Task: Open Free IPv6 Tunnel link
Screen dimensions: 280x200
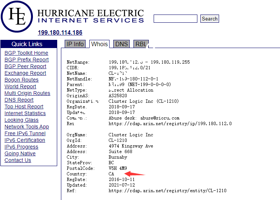Action: (x=25, y=133)
